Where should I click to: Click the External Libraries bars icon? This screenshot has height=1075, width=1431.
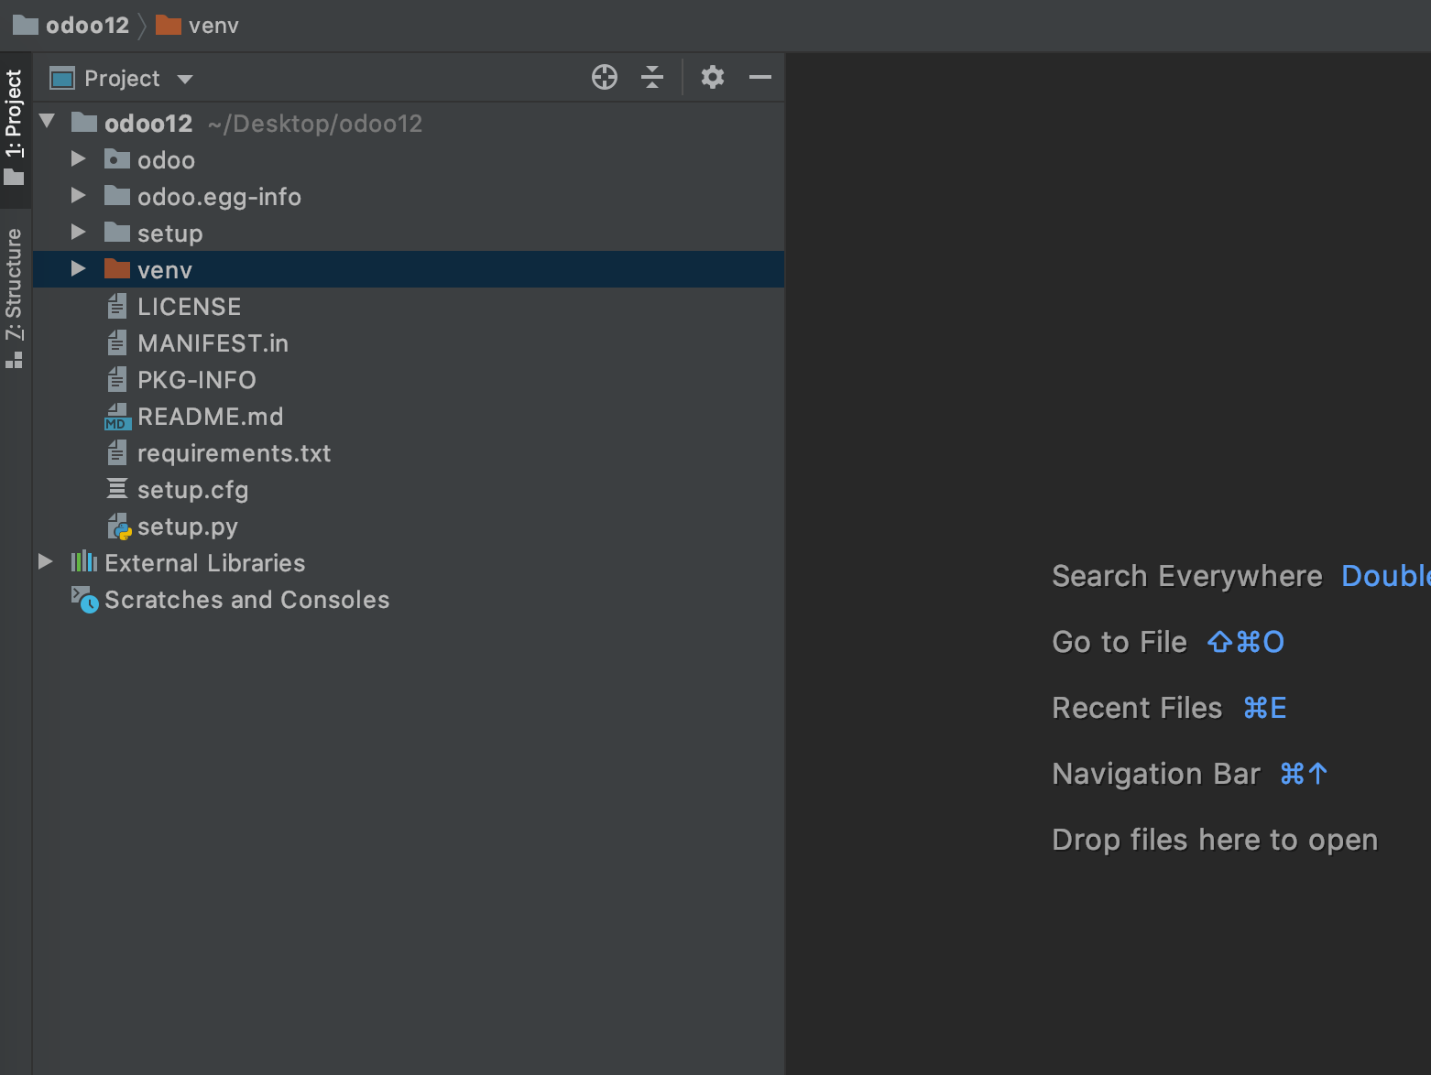(x=84, y=562)
